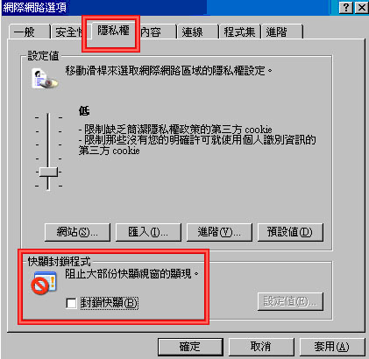This screenshot has height=359, width=369.
Task: Close the Internet Options dialog
Action: coord(361,8)
